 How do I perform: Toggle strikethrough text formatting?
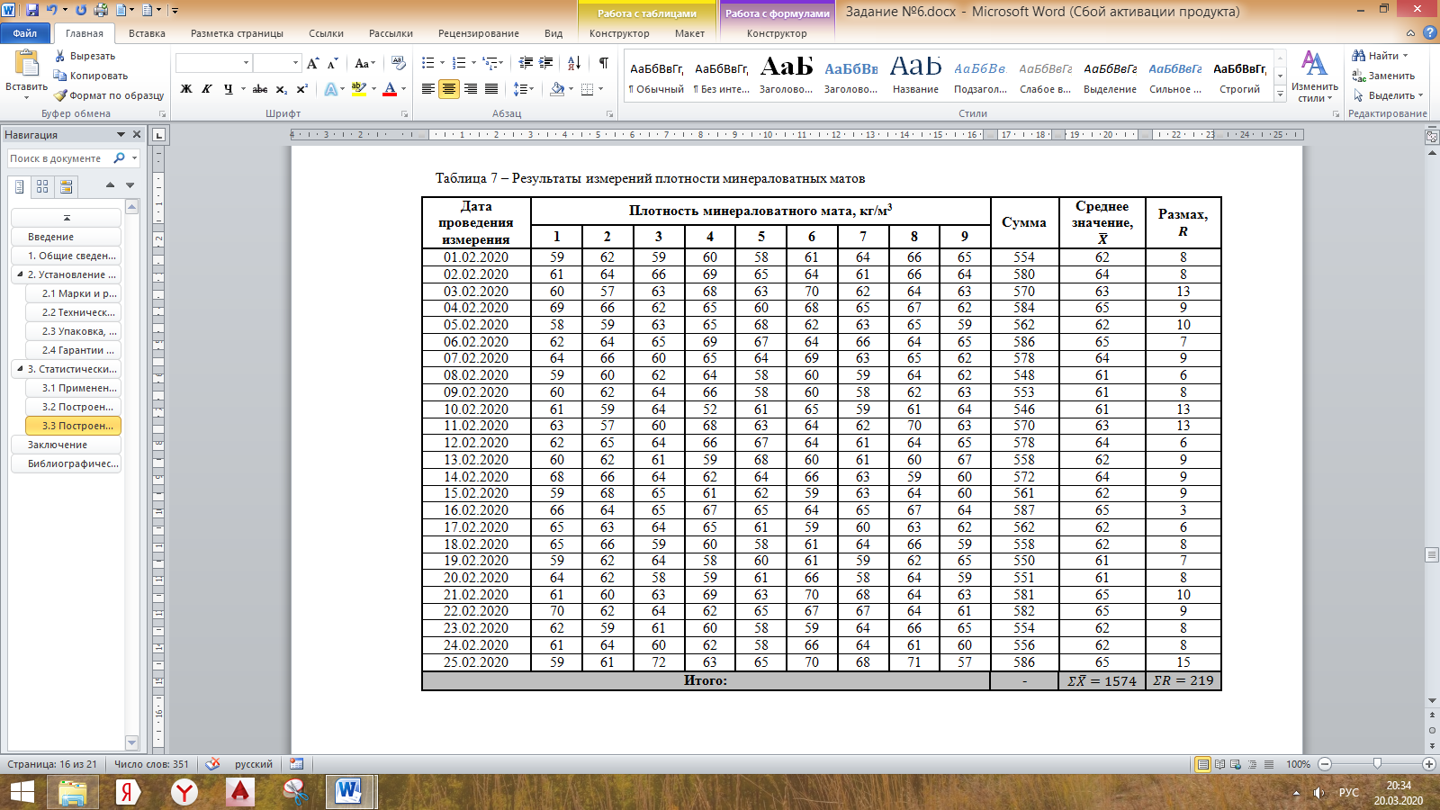coord(260,89)
